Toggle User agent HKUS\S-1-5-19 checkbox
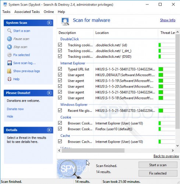 (x=60, y=81)
